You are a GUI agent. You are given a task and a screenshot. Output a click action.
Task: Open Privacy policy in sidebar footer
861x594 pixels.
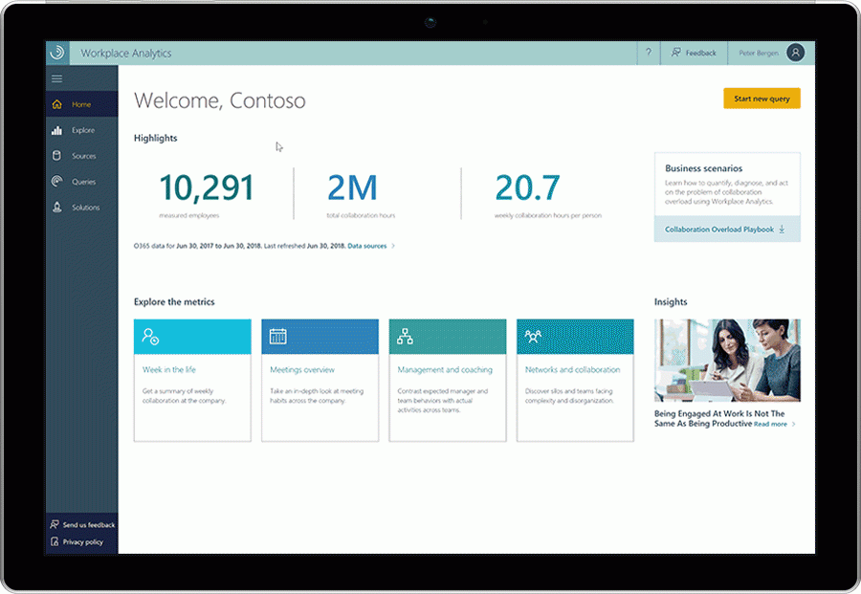point(82,542)
